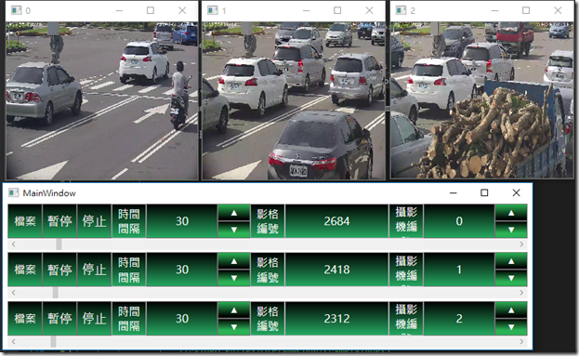Screen dimensions: 579x356
Task: Click 檔案 button in the first row
Action: click(25, 221)
